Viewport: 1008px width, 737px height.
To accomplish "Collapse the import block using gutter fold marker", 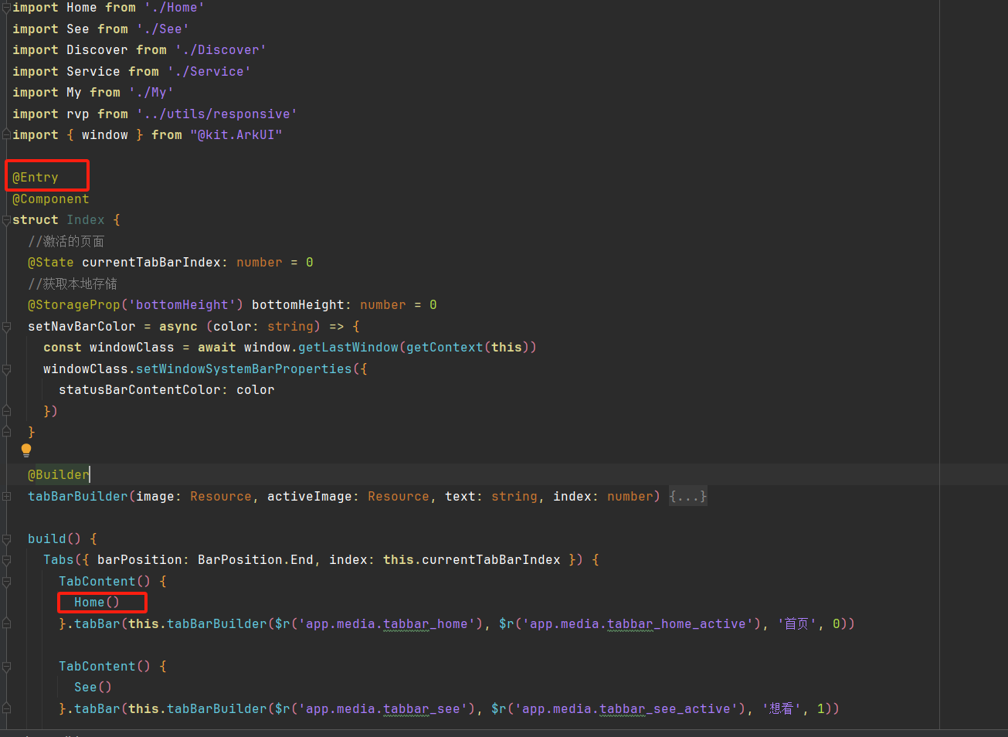I will (x=6, y=8).
